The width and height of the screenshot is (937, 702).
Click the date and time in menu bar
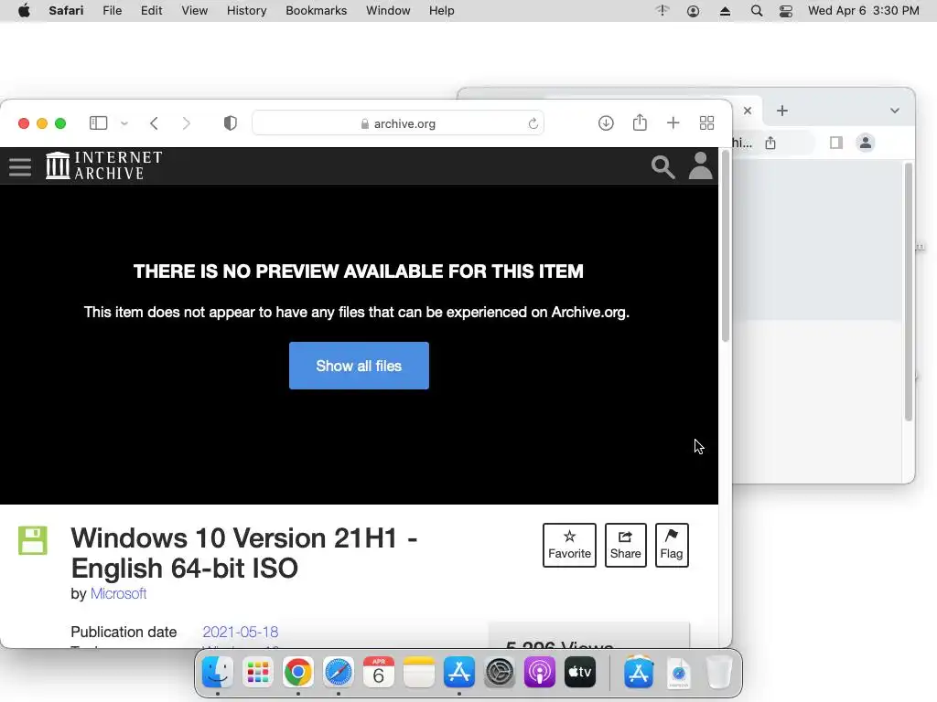point(864,11)
